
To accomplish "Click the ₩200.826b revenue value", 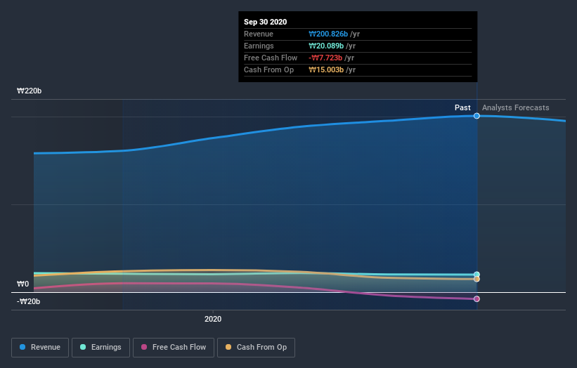I will 328,34.
